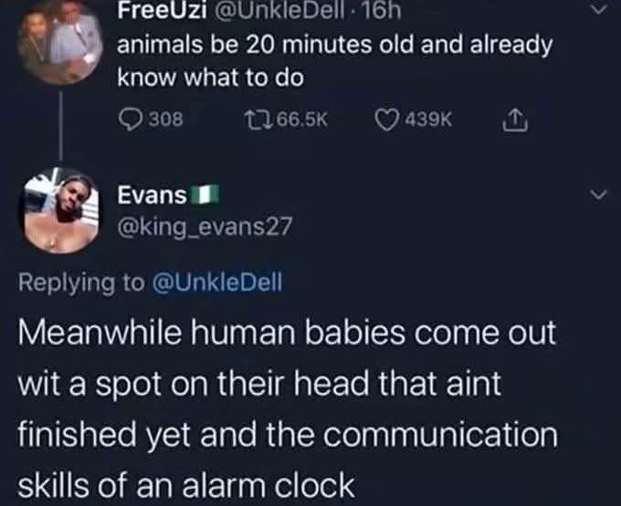Share the tweet via the upload icon
Image resolution: width=621 pixels, height=506 pixels.
tap(515, 119)
